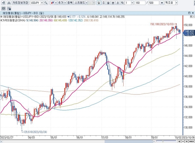Select the 월 monthly period toggle
The image size is (195, 143).
coord(108,3)
